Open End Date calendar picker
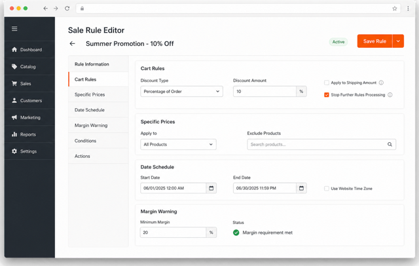 tap(301, 188)
